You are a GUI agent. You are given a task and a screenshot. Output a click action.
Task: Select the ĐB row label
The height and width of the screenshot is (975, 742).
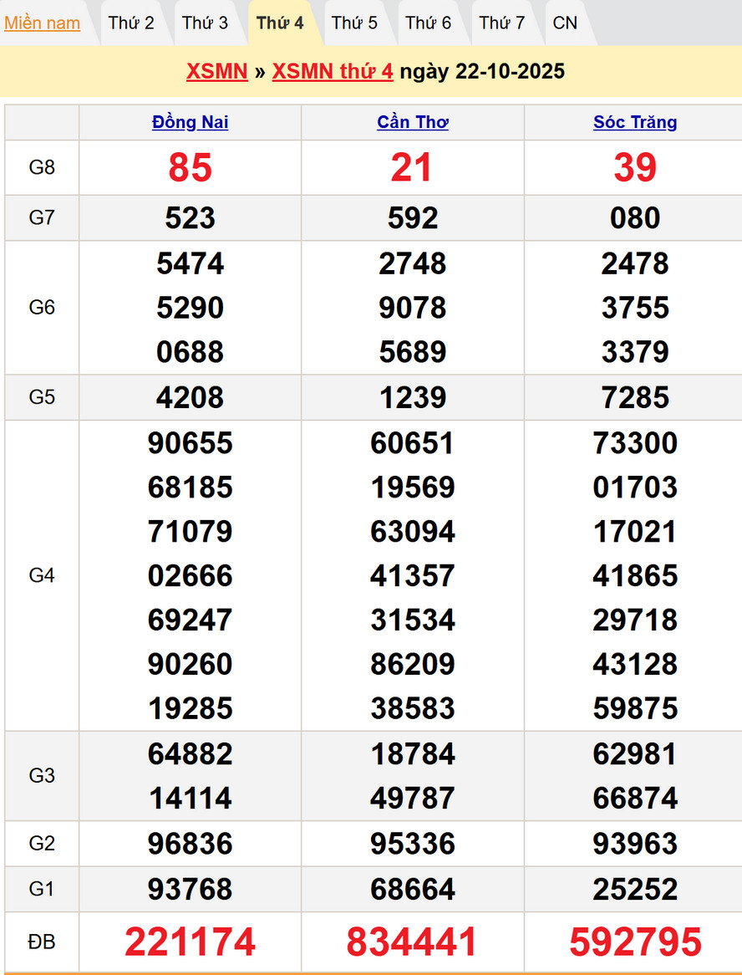42,942
